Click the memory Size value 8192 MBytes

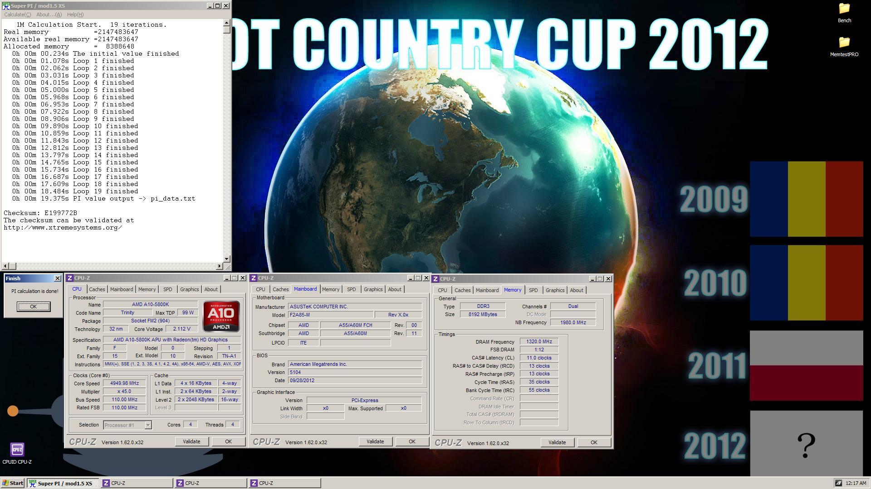pyautogui.click(x=483, y=314)
